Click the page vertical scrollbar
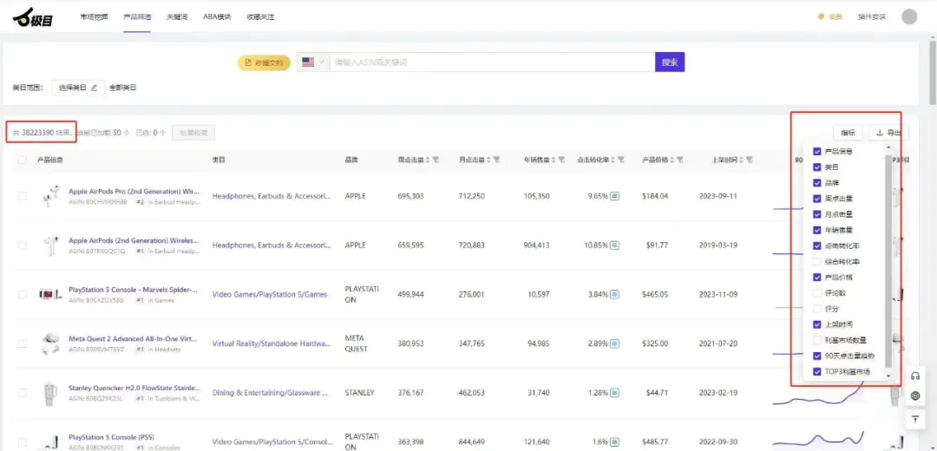937x451 pixels. (933, 72)
